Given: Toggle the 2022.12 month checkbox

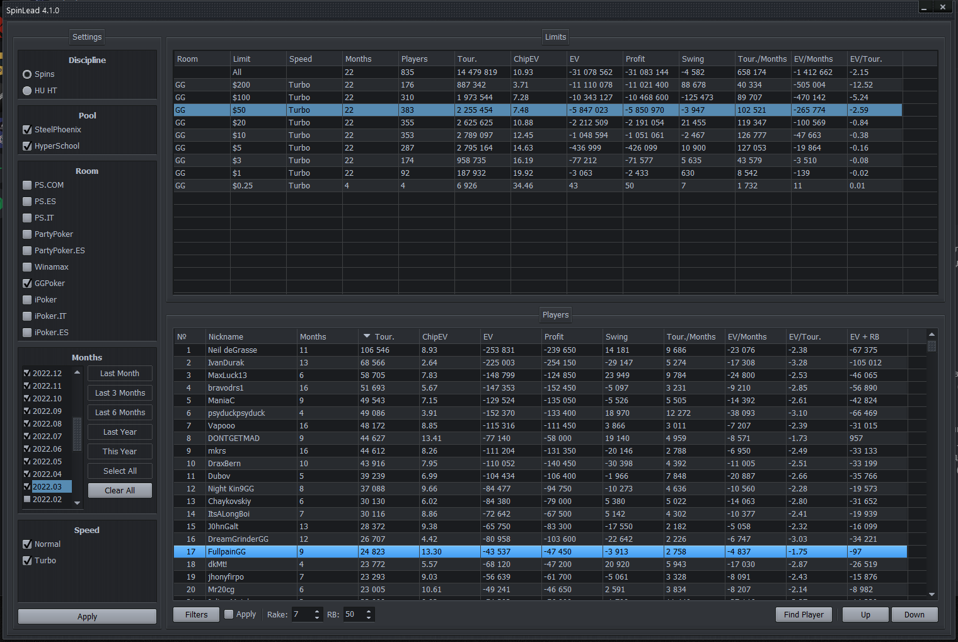Looking at the screenshot, I should pos(27,373).
